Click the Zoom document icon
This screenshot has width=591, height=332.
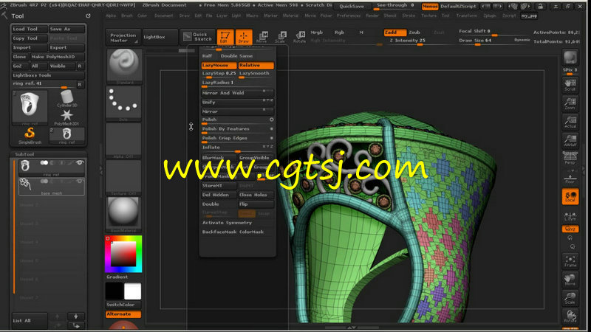click(570, 103)
